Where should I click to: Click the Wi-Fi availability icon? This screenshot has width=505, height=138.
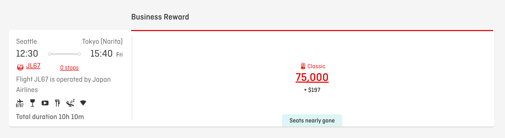tap(83, 103)
